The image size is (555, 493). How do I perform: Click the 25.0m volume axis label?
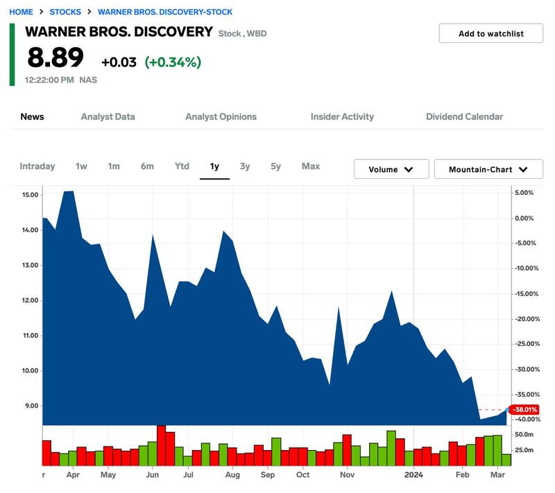(524, 450)
